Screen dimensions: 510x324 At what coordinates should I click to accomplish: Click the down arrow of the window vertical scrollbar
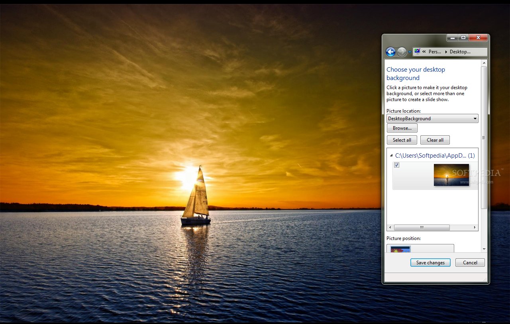(484, 249)
